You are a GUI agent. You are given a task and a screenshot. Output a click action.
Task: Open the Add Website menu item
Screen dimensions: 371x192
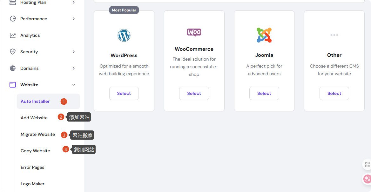tap(34, 118)
